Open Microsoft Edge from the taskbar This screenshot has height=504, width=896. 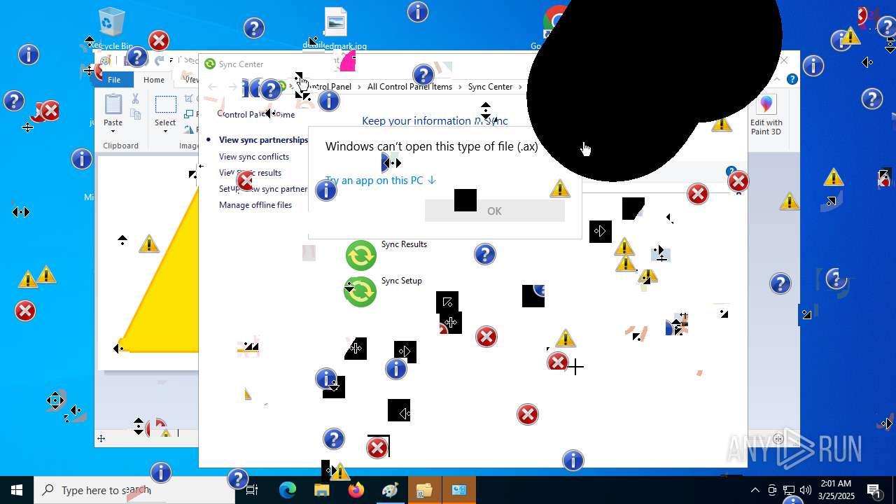pos(288,490)
